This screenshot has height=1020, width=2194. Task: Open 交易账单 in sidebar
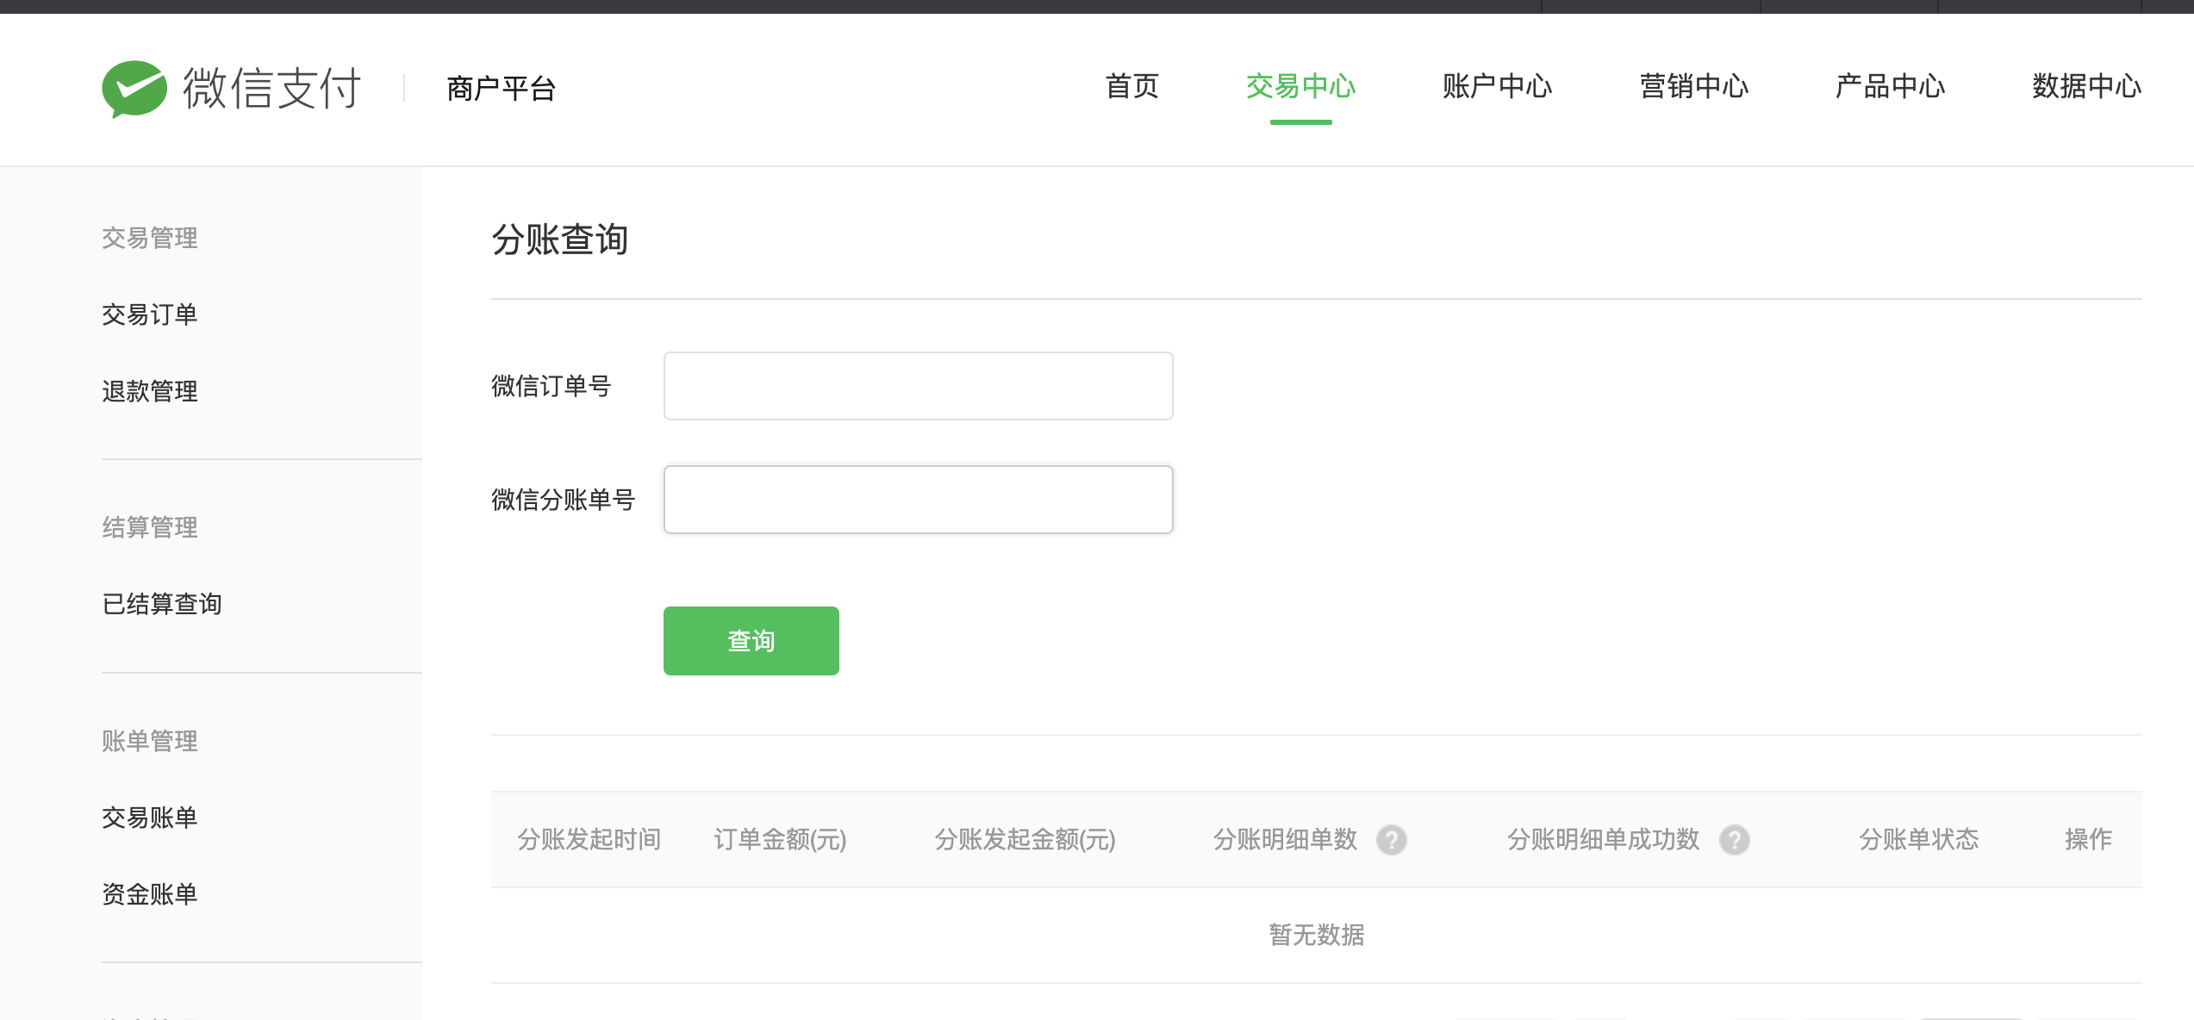pos(150,818)
